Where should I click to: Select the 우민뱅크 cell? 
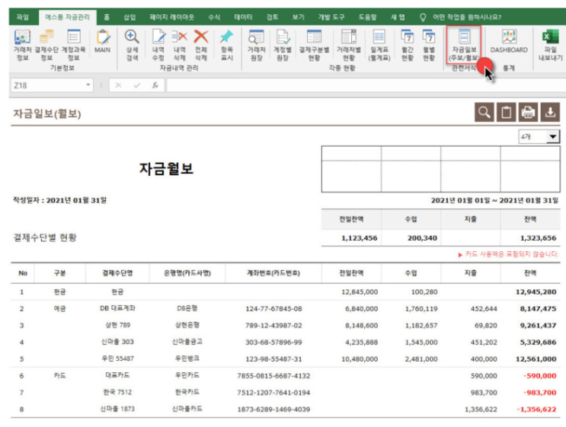[187, 358]
